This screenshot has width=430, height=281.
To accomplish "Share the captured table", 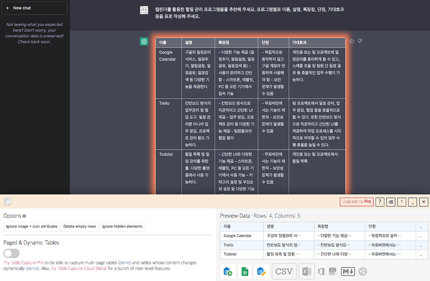I will coord(362,272).
